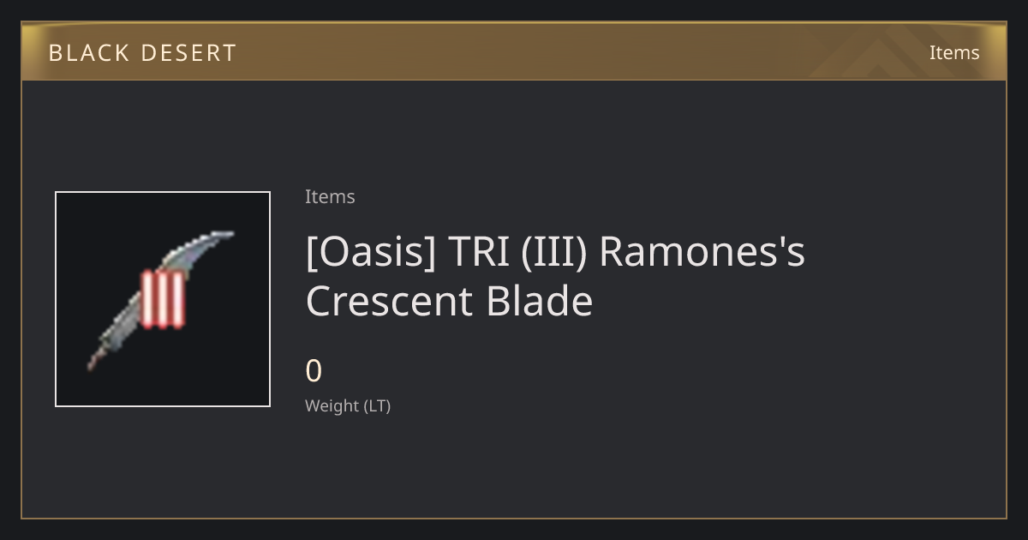Select the gray Items breadcrumb above the title
The height and width of the screenshot is (540, 1028).
click(x=330, y=196)
